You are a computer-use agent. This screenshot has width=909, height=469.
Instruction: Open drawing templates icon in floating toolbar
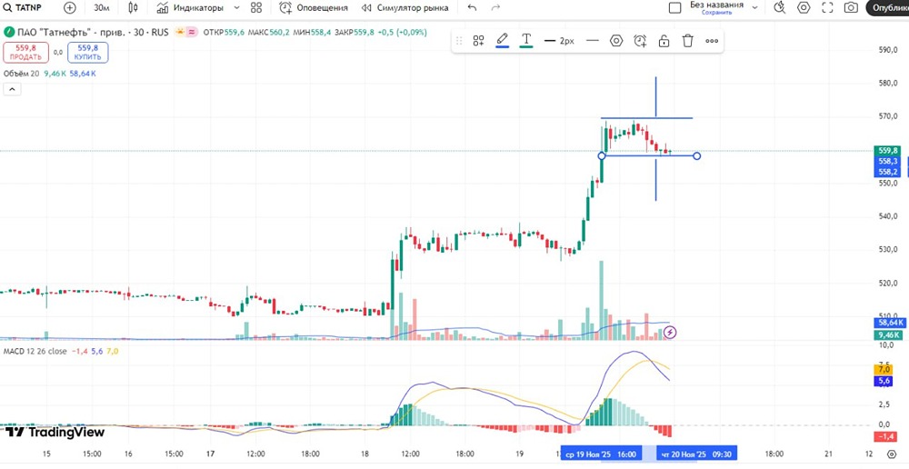point(478,41)
